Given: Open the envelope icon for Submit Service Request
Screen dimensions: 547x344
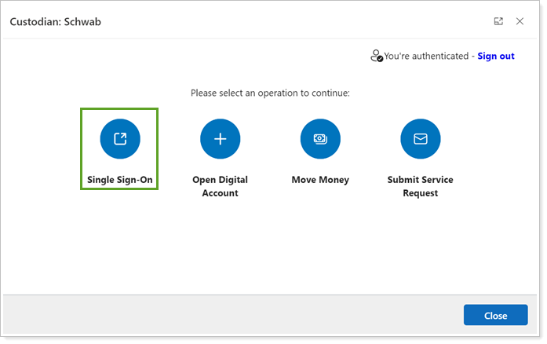Looking at the screenshot, I should pos(420,139).
